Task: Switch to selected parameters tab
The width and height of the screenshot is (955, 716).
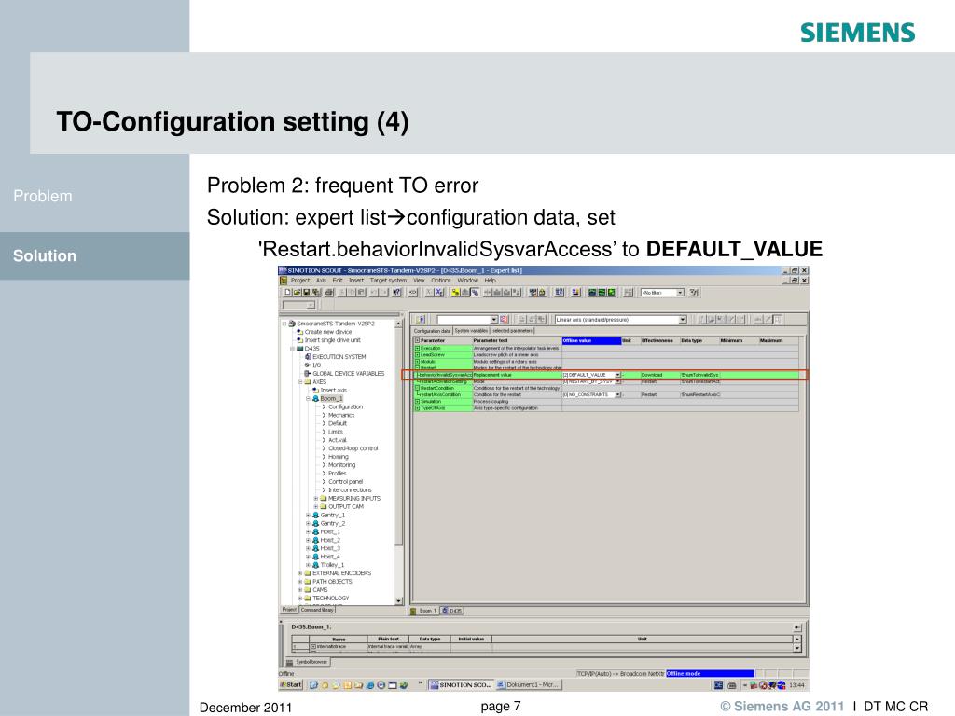Action: (x=512, y=331)
